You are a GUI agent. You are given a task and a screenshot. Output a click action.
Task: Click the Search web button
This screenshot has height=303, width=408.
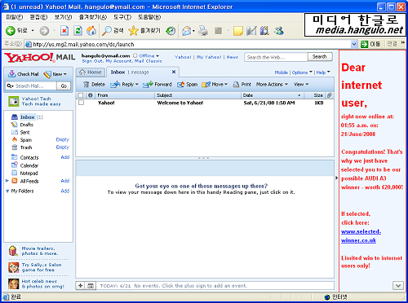tap(320, 57)
